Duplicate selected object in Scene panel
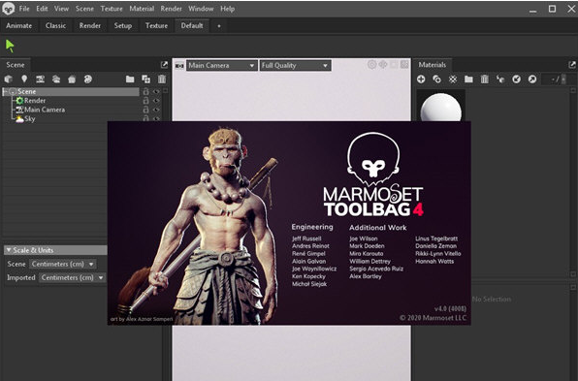Screen dimensions: 578x381 coord(146,79)
